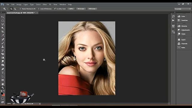Click the 100% zoom button
This screenshot has height=108, width=192.
click(x=71, y=9)
